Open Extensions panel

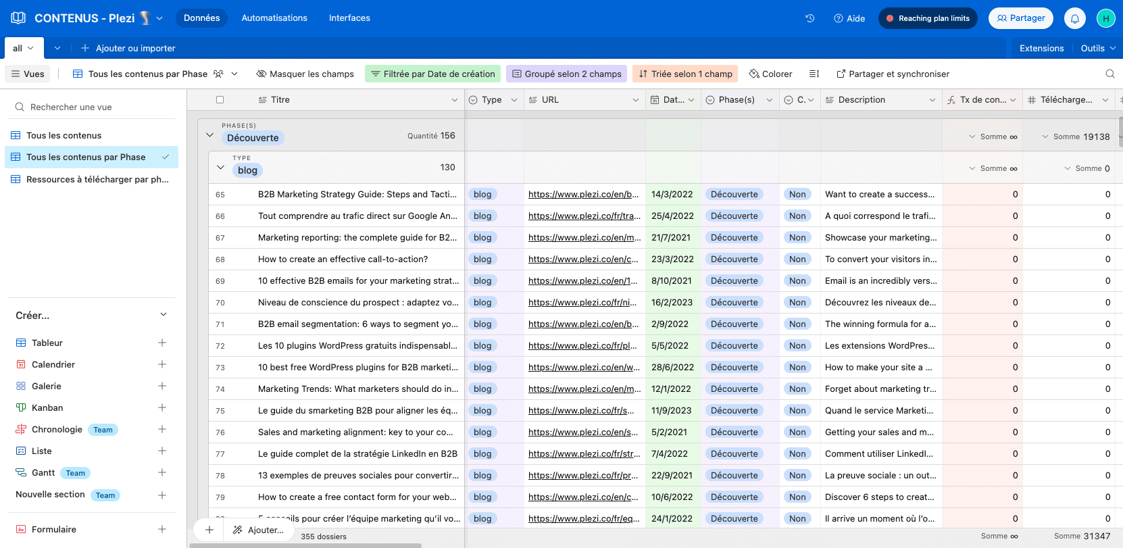click(x=1041, y=48)
